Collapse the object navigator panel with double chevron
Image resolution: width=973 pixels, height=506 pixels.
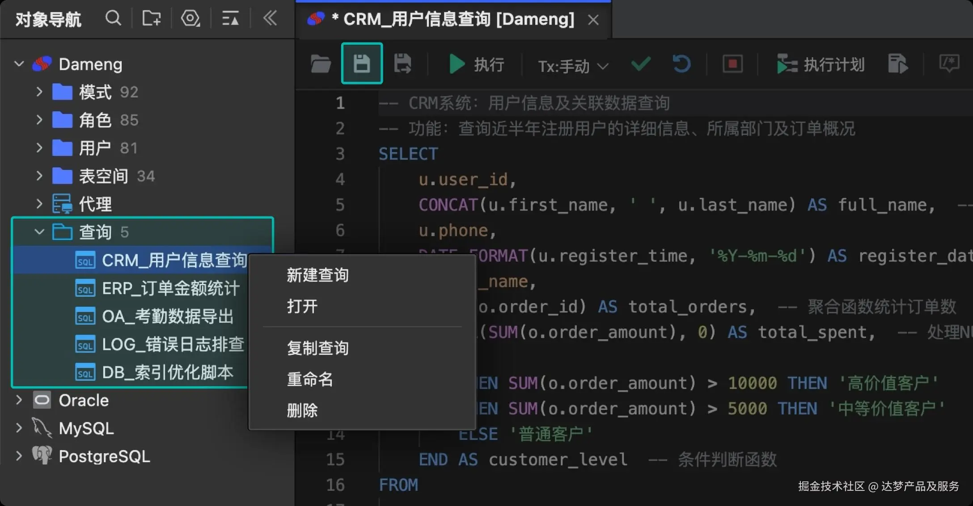(270, 19)
